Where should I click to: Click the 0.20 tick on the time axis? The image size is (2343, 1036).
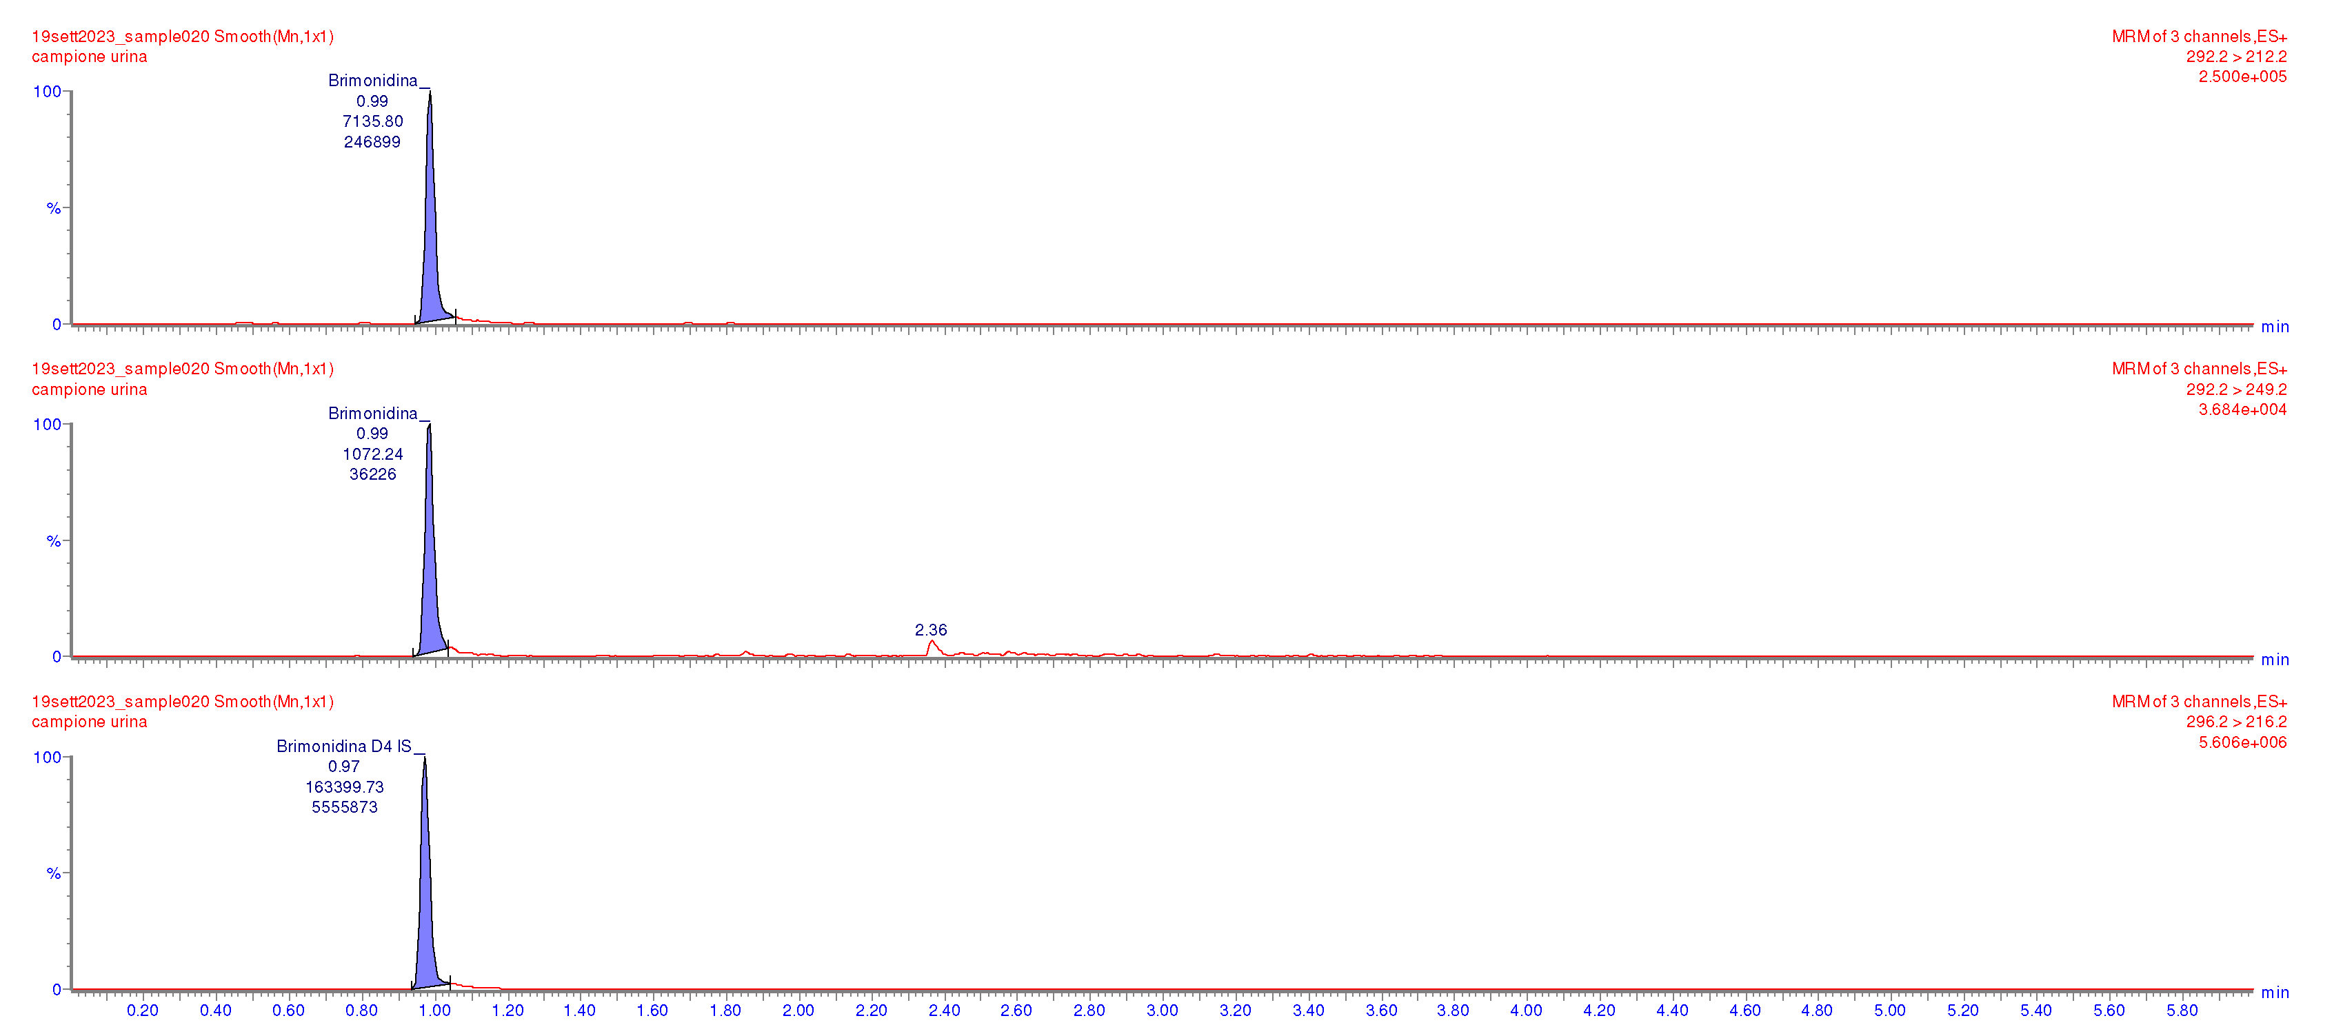[x=143, y=1010]
